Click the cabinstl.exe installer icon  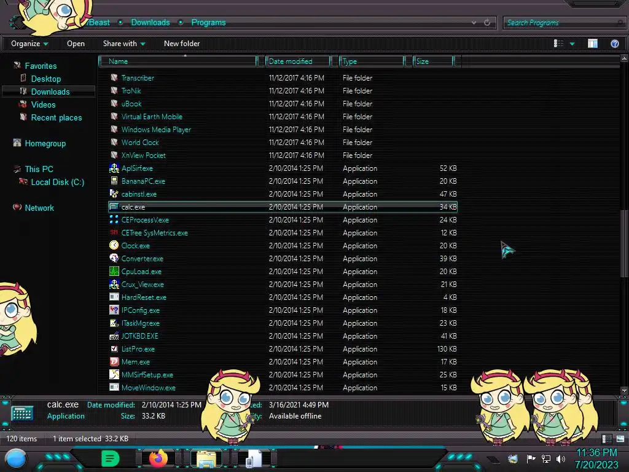(x=114, y=194)
